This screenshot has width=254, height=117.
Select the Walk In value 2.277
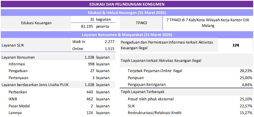point(110,42)
